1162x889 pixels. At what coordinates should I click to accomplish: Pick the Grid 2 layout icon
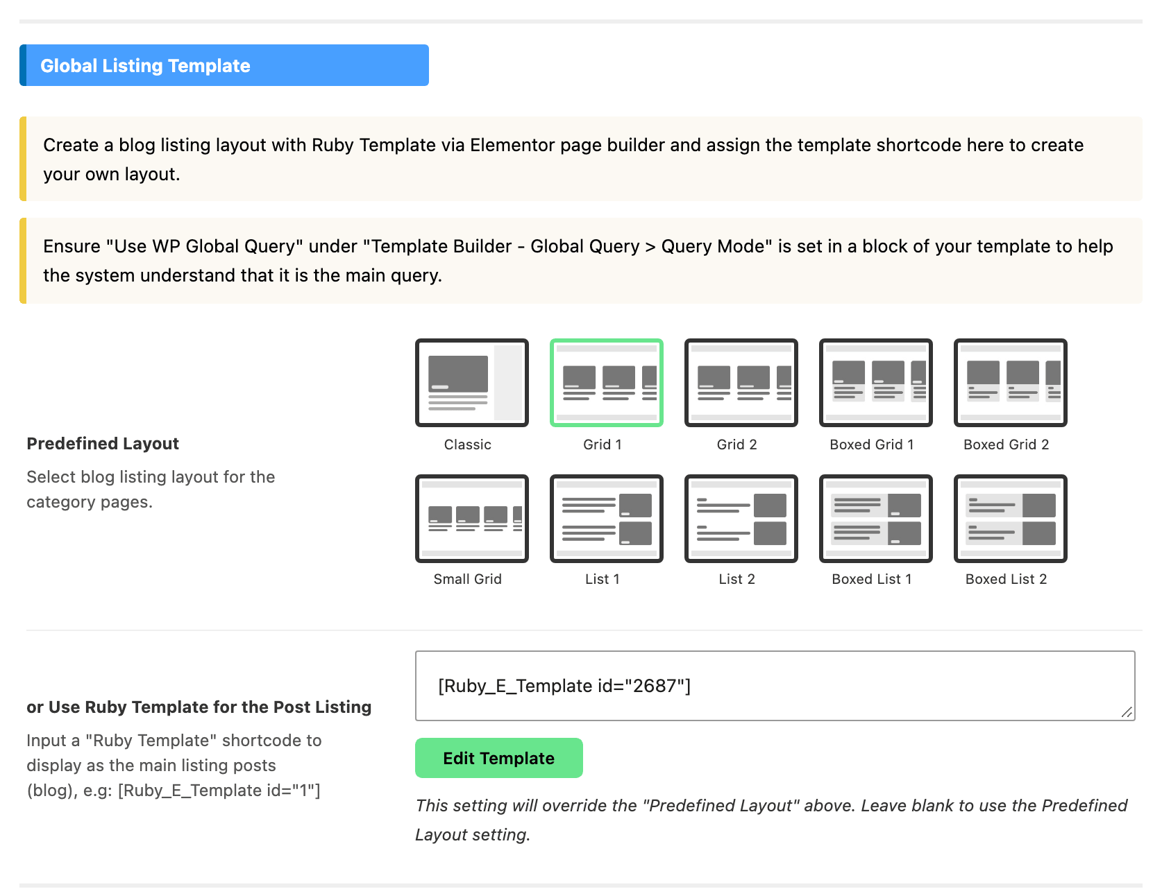click(741, 383)
